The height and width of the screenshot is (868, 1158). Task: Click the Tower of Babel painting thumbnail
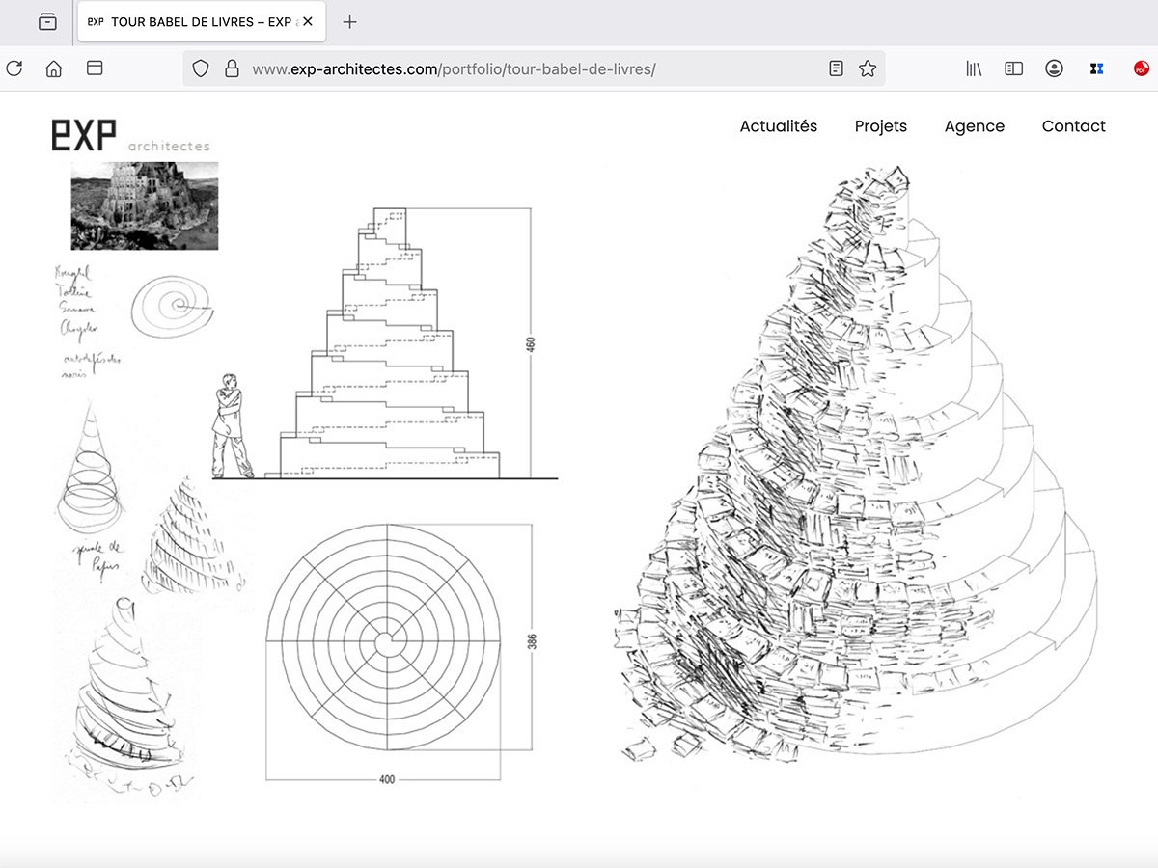(x=145, y=205)
